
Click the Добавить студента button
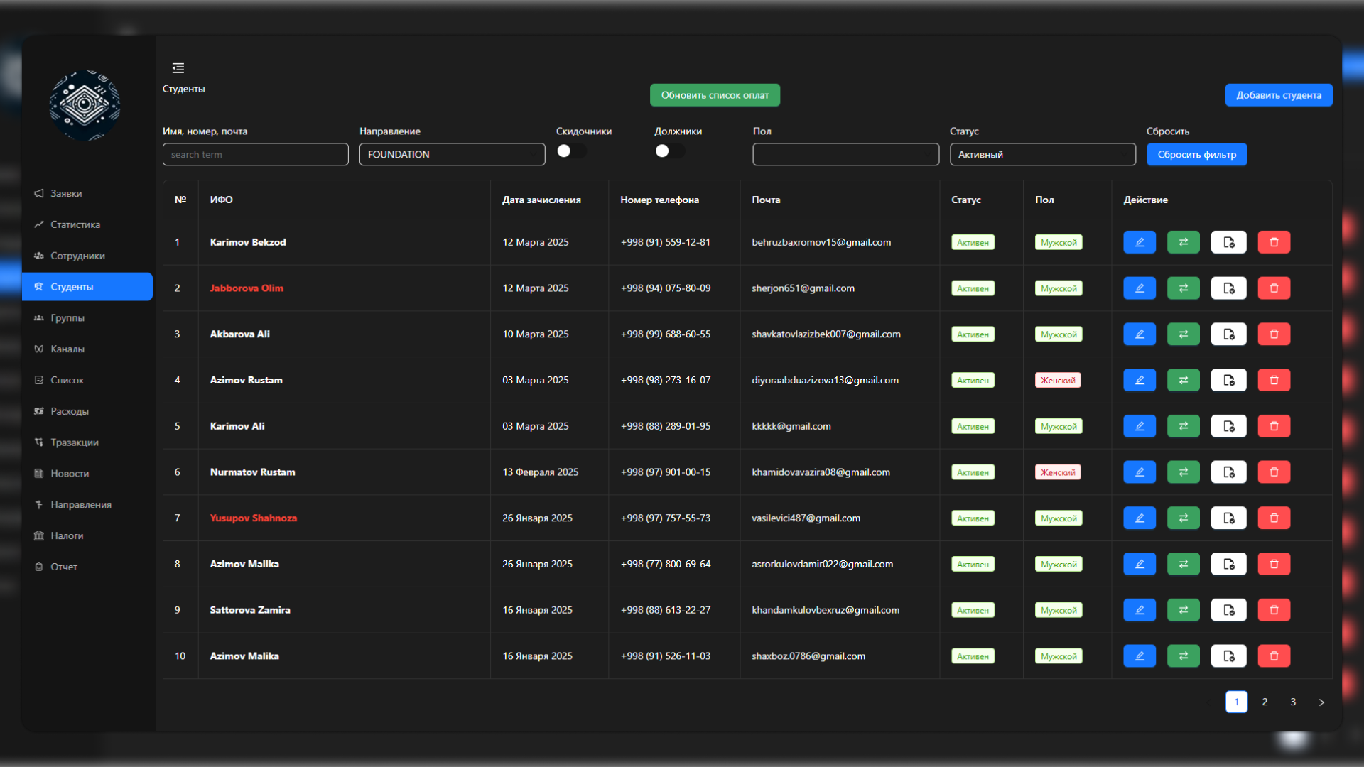(1279, 95)
